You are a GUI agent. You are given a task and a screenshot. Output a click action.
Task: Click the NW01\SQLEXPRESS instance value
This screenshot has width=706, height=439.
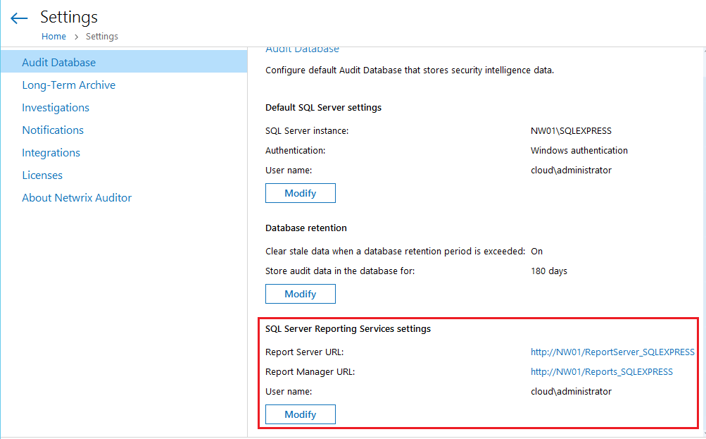pyautogui.click(x=571, y=130)
